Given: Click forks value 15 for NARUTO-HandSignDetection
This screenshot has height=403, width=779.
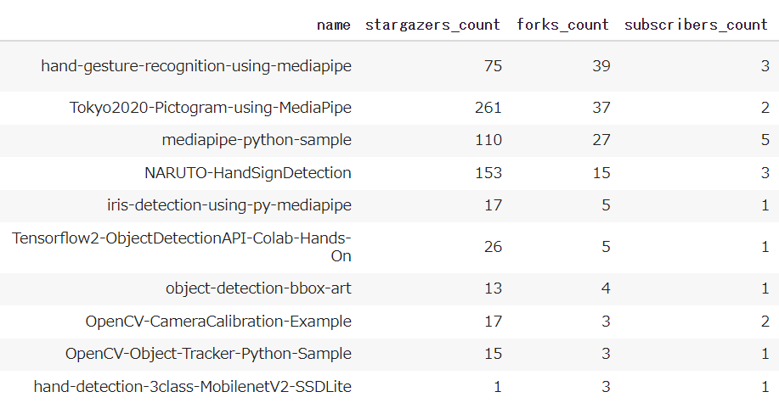Looking at the screenshot, I should pyautogui.click(x=601, y=173).
